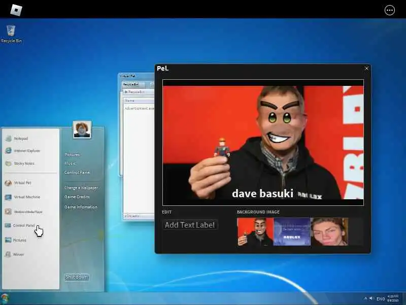
Task: Click the objects status bar in Recycle Bin
Action: pos(138,216)
